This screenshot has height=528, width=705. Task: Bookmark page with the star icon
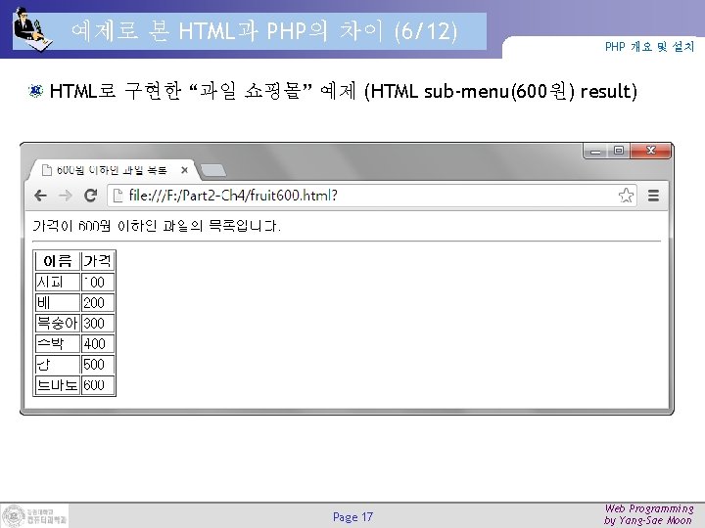(626, 196)
